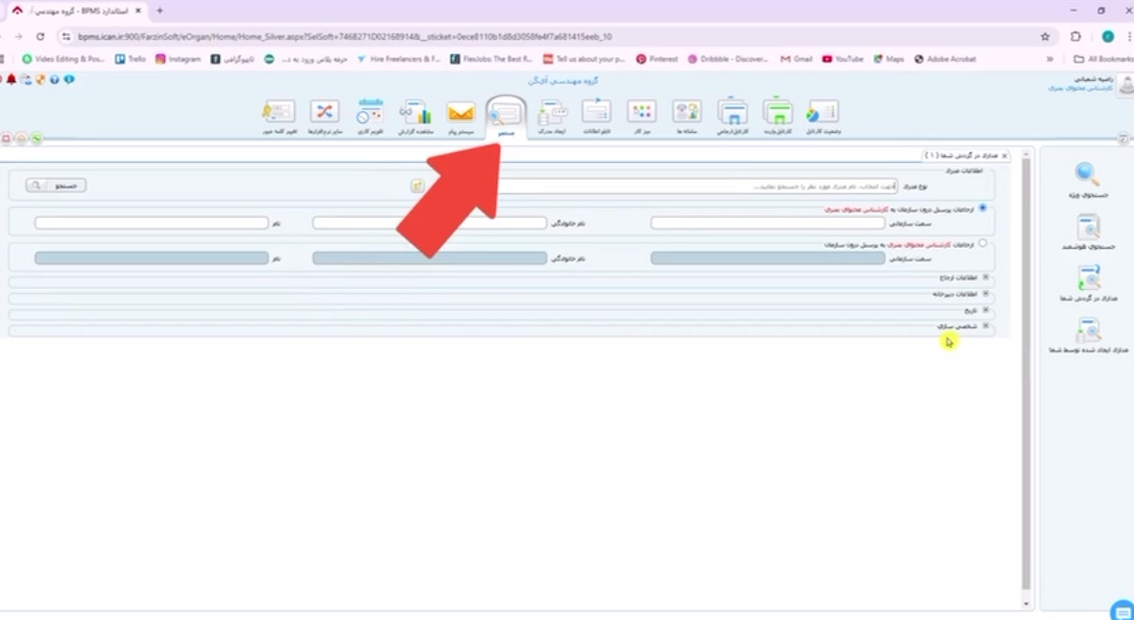Open the YouTube bookmark

coord(843,59)
